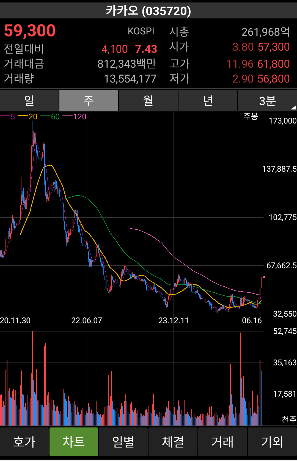Open the 거래 (trading) tab
The width and height of the screenshot is (297, 461).
coord(222,442)
